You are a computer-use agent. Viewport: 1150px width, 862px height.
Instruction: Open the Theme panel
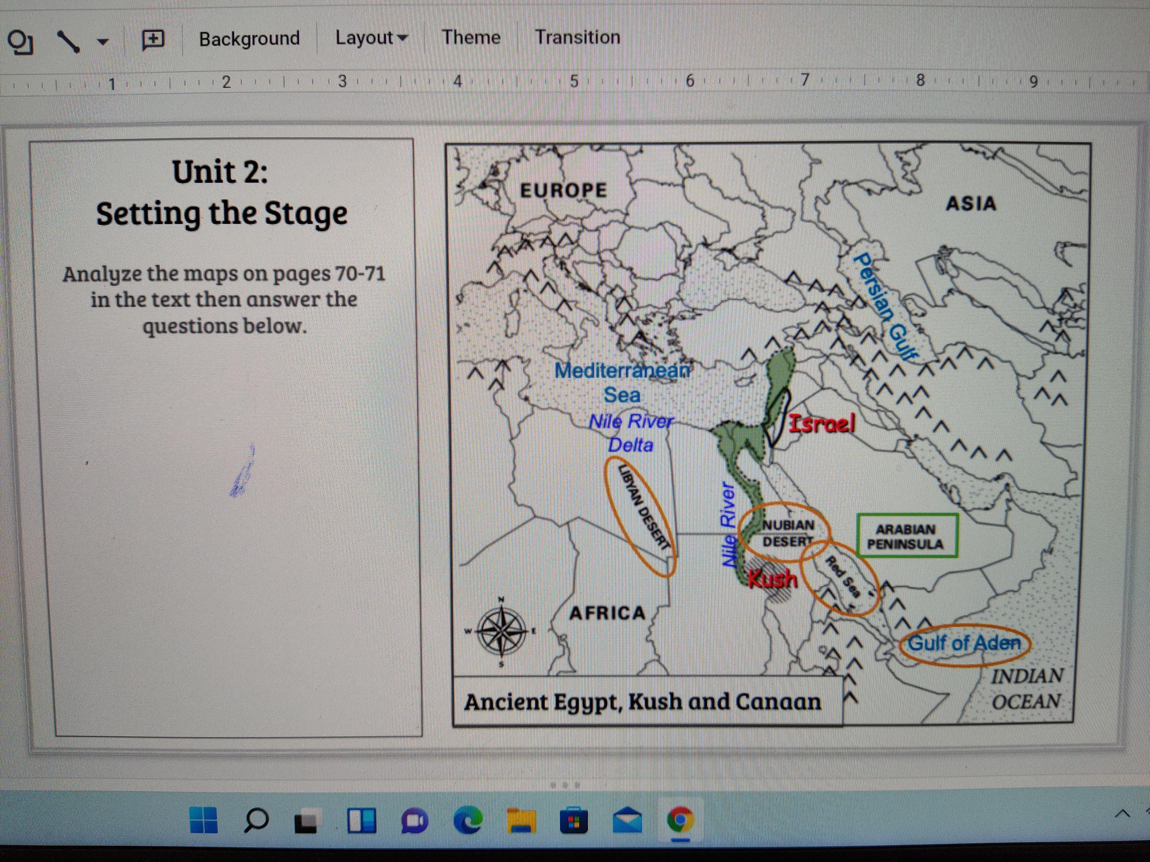[x=471, y=37]
